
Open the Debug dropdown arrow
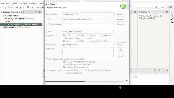click(x=41, y=7)
